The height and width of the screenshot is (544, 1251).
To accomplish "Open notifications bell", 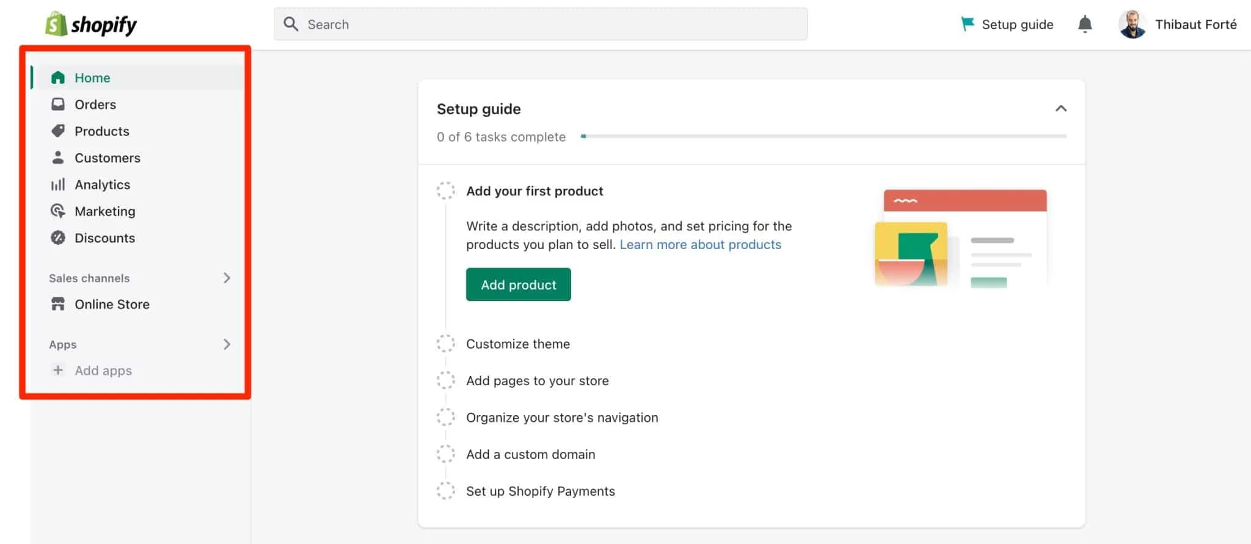I will pyautogui.click(x=1085, y=24).
